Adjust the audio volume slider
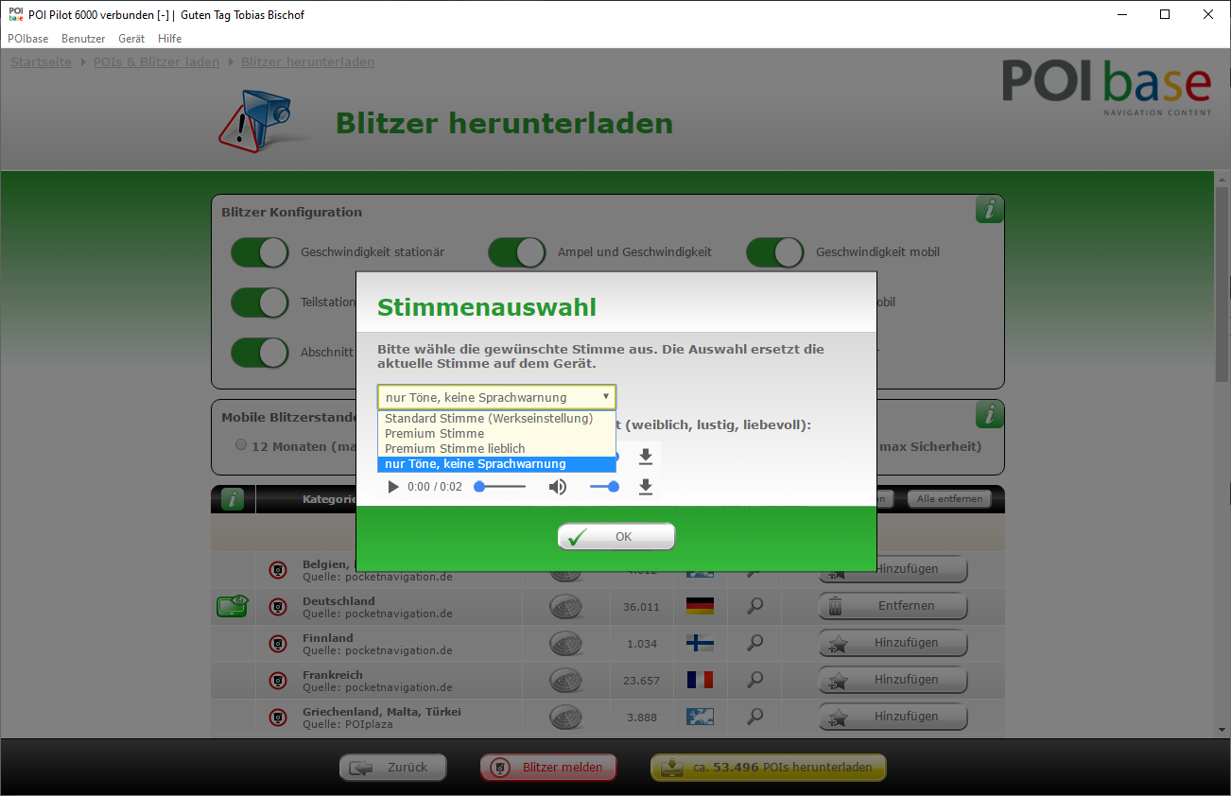This screenshot has height=796, width=1231. pyautogui.click(x=604, y=487)
